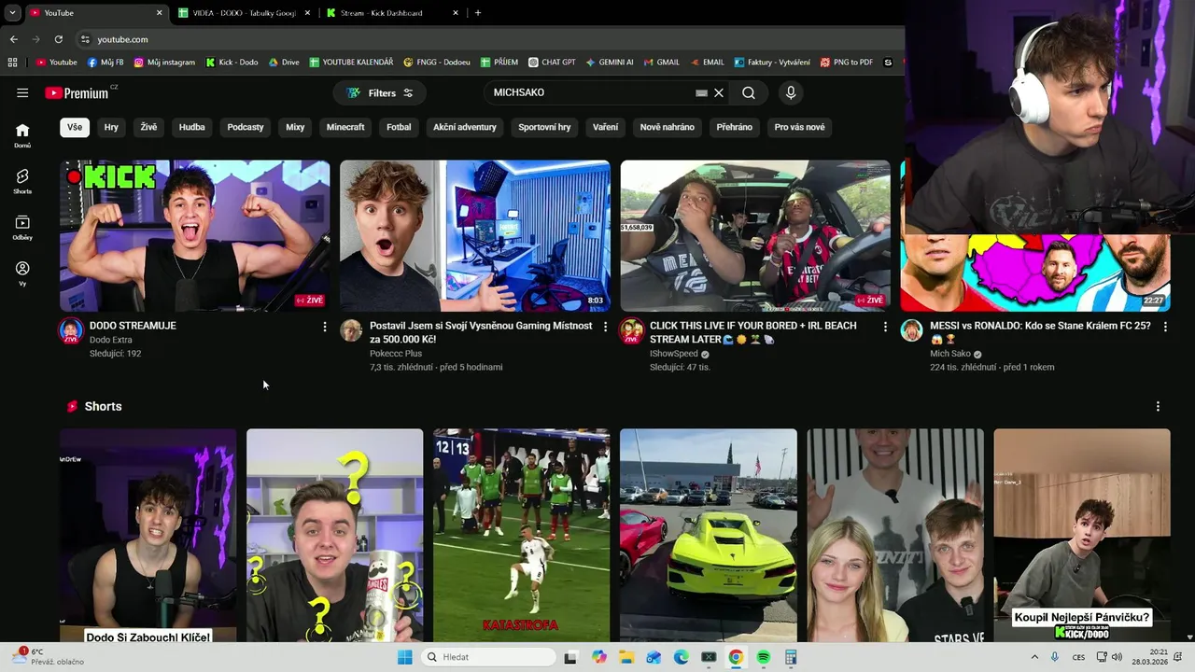Open the CHAT GPT bookmark
Screen dimensions: 1195x672
point(552,63)
